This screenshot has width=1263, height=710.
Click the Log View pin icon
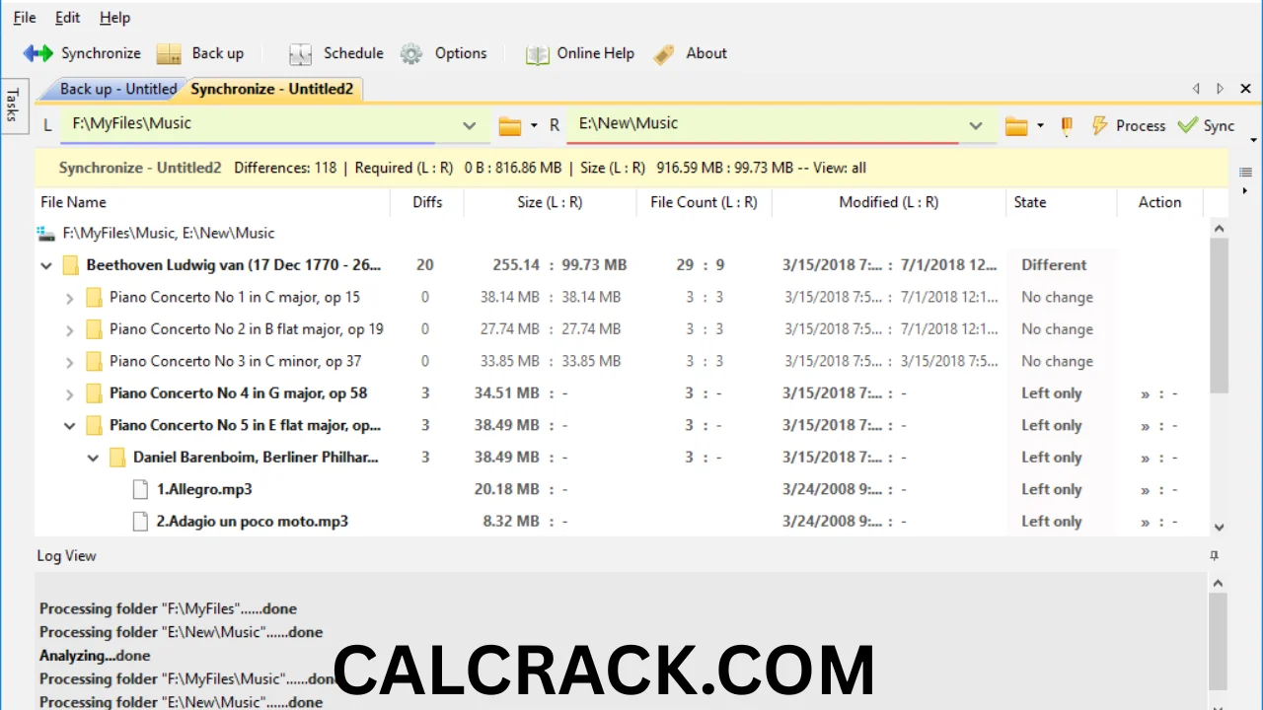tap(1215, 556)
